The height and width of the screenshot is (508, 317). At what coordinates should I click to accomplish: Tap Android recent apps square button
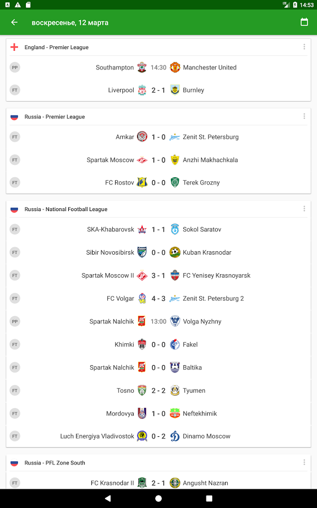209,498
